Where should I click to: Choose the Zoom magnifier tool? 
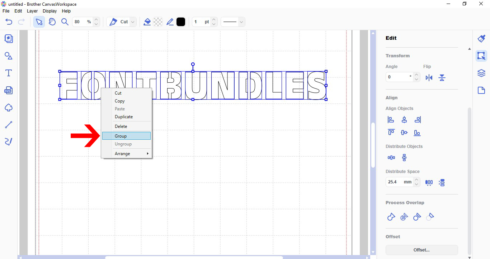coord(65,22)
